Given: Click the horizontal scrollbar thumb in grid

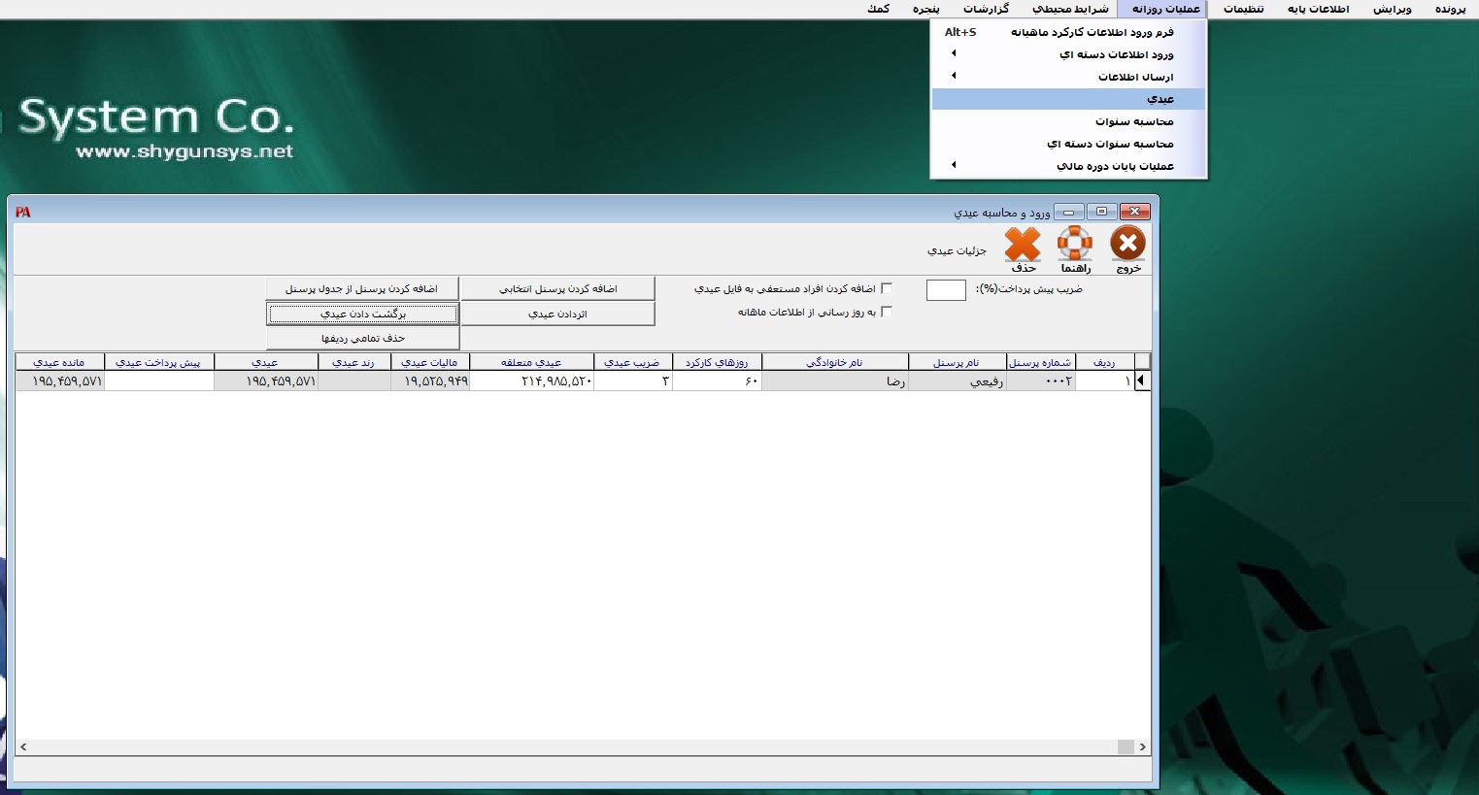Looking at the screenshot, I should pos(1126,746).
